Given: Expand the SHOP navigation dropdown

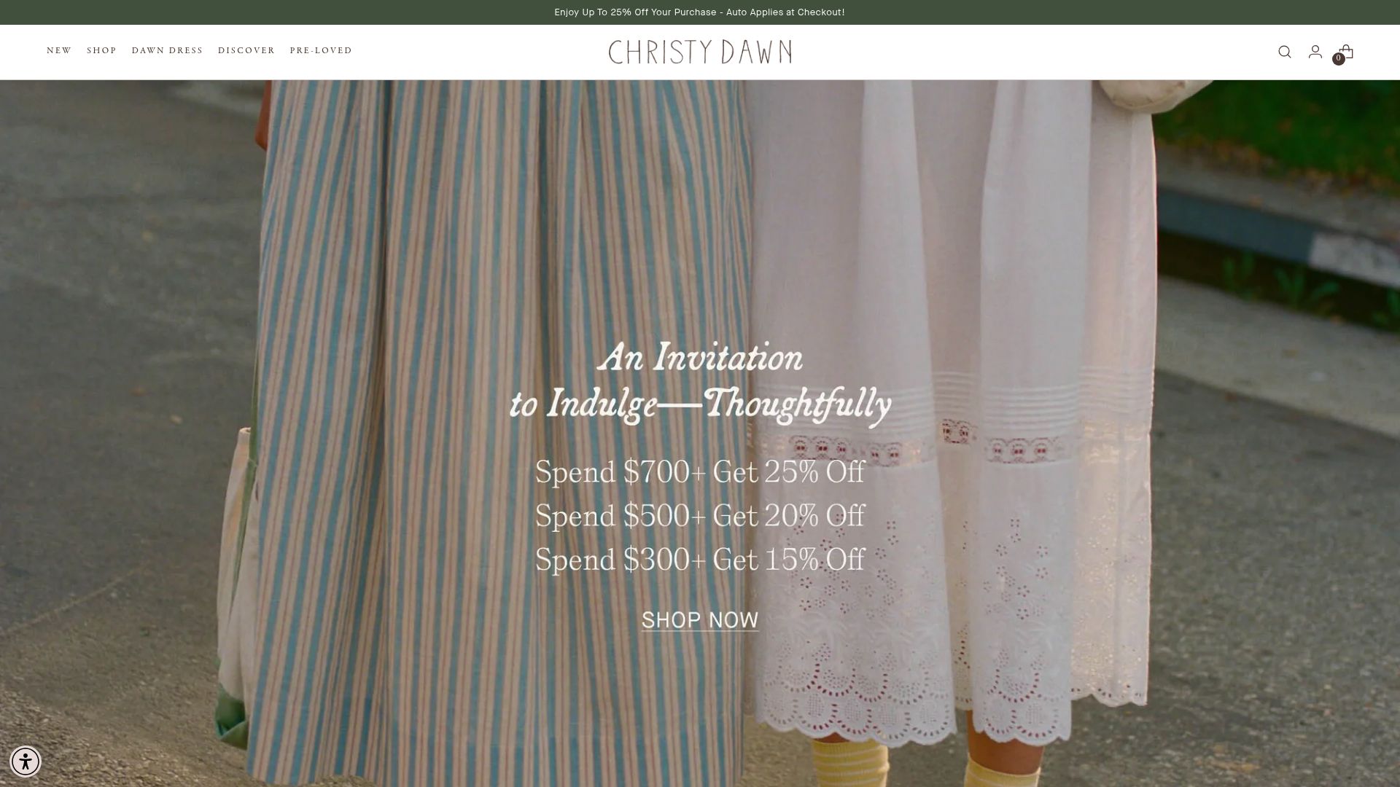Looking at the screenshot, I should tap(102, 50).
